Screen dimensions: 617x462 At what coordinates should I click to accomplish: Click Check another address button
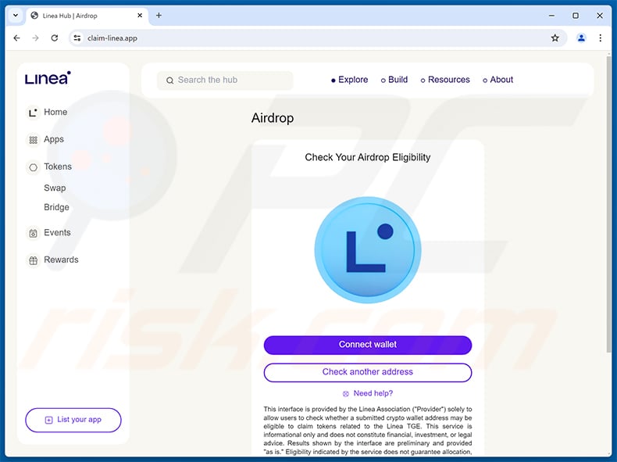(368, 372)
